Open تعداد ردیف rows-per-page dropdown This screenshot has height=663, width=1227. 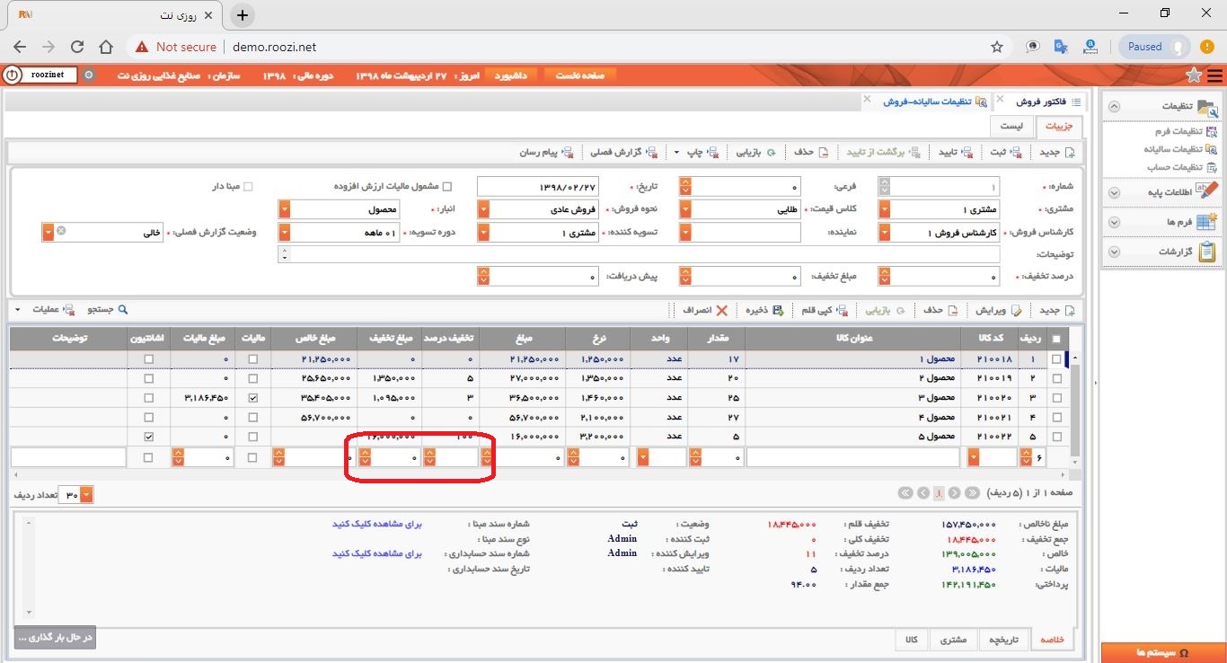(86, 495)
